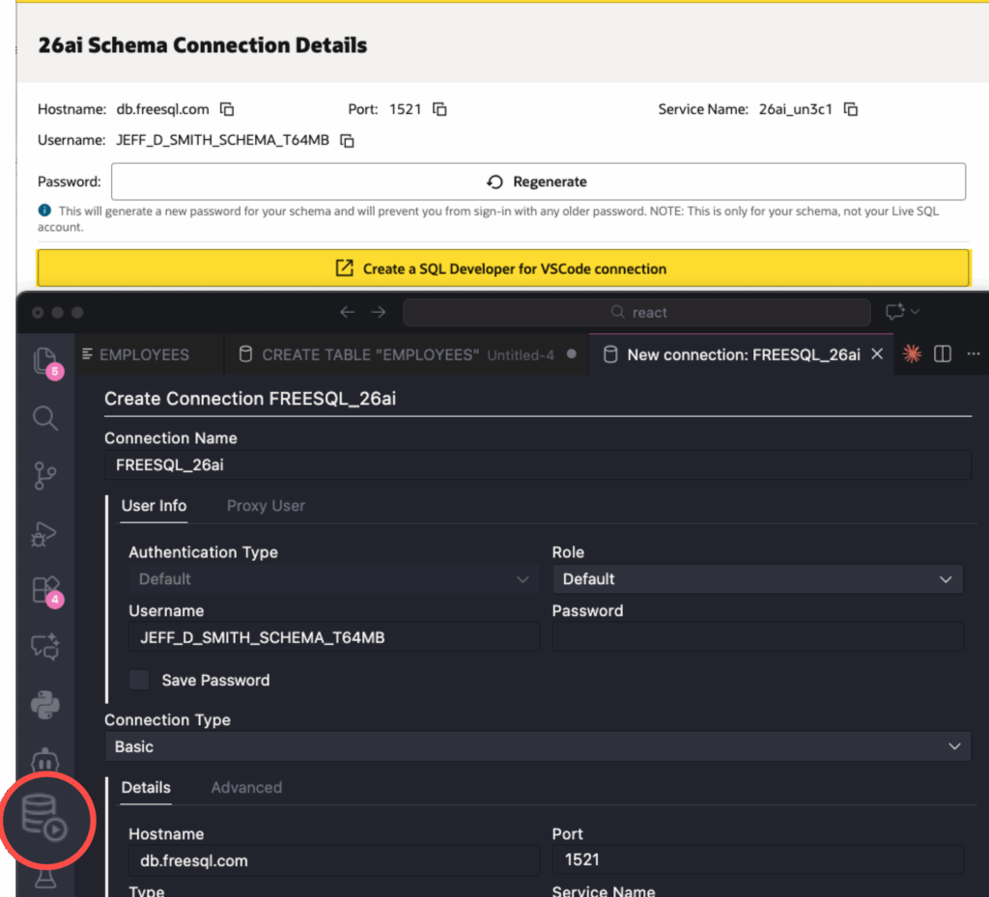Viewport: 989px width, 897px height.
Task: Open the Python extension icon
Action: tap(45, 705)
